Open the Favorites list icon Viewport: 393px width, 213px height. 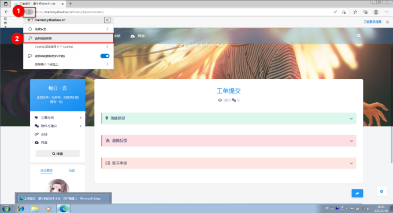pyautogui.click(x=355, y=12)
